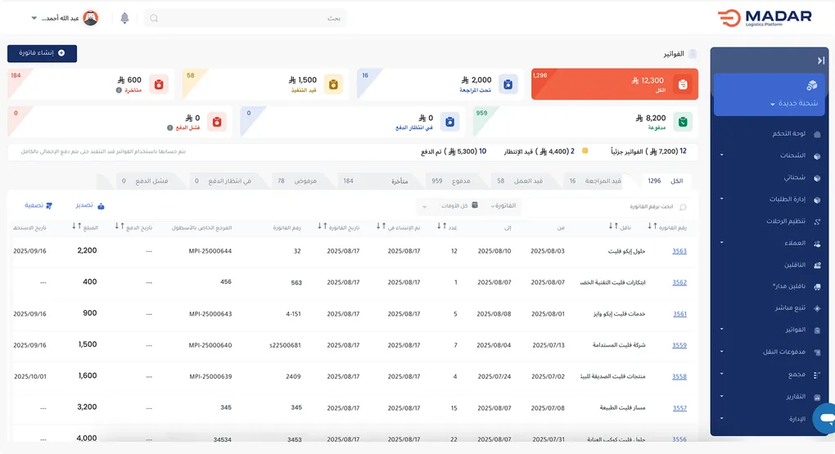Viewport: 835px width, 454px height.
Task: Click the green مدفوعة paid card icon
Action: pos(683,122)
